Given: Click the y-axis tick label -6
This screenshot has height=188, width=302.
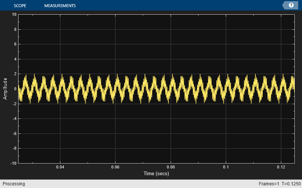Looking at the screenshot, I should pos(14,133).
